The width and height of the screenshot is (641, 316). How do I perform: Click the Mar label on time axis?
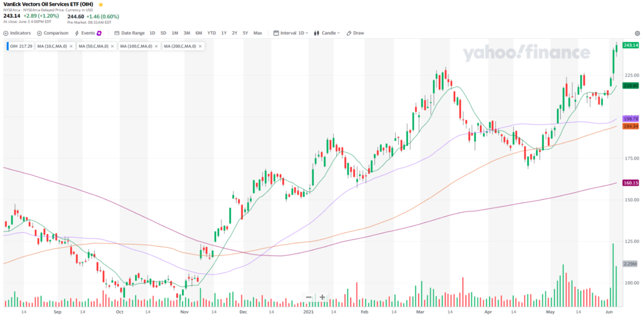[x=420, y=312]
